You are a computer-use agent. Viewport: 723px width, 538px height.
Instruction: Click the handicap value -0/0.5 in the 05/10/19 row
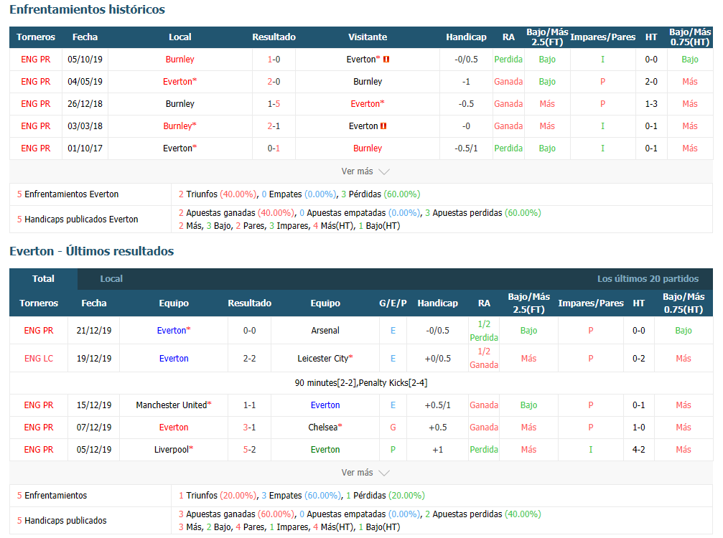(466, 60)
